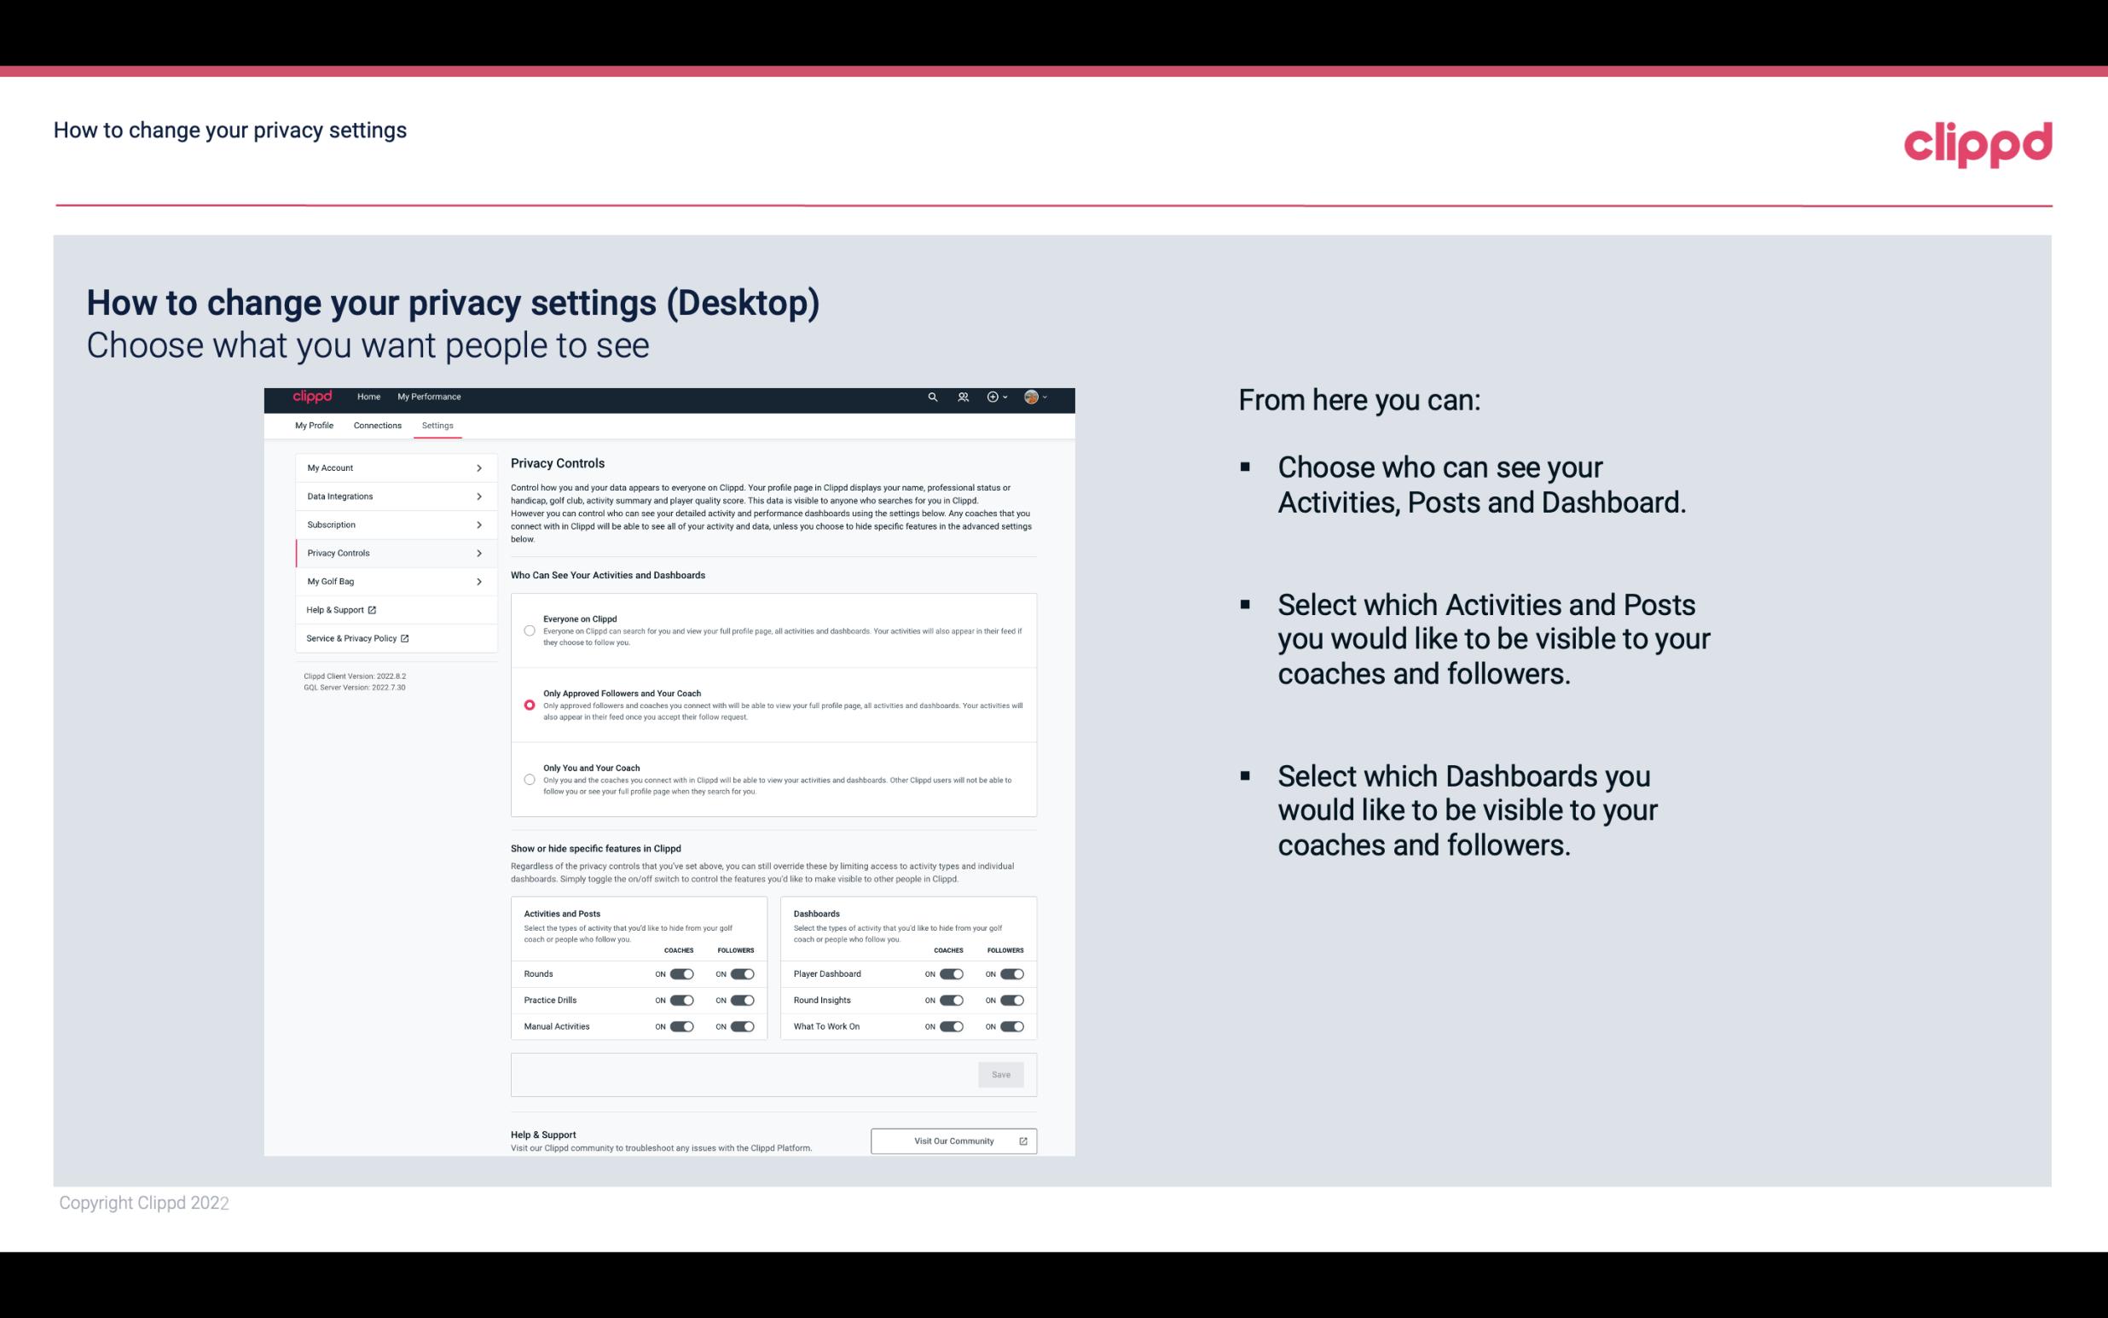This screenshot has width=2108, height=1318.
Task: Click Visit Our Community button
Action: click(x=953, y=1141)
